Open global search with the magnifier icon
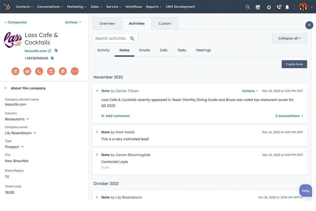 [248, 7]
